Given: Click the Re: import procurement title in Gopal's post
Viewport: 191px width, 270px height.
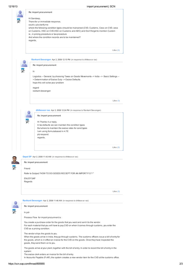Looking at the screenshot, I should [x=36, y=162].
